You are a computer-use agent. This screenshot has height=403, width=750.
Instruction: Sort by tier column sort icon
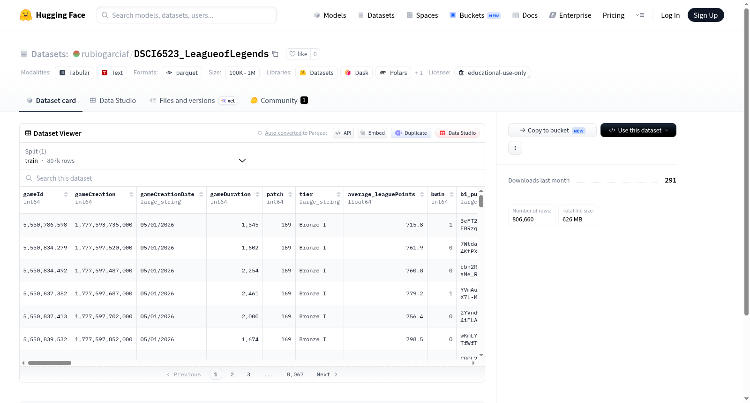pos(338,194)
